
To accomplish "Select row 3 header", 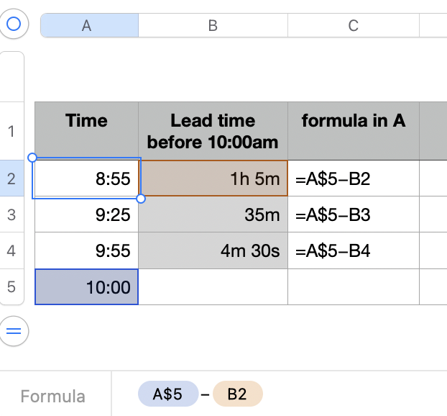I will [11, 214].
